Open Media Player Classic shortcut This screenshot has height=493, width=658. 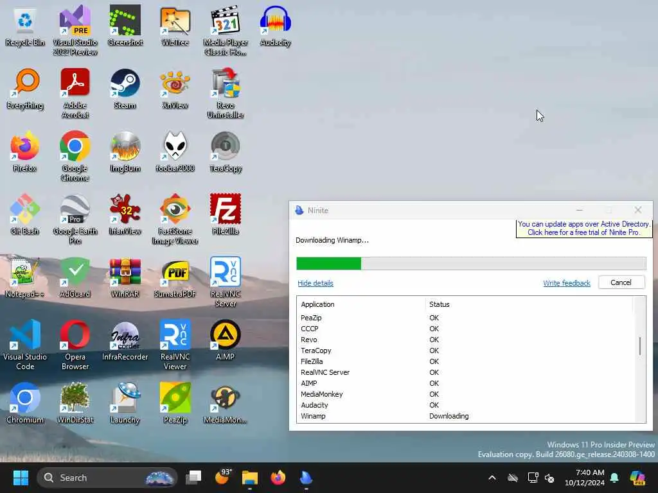[x=226, y=30]
